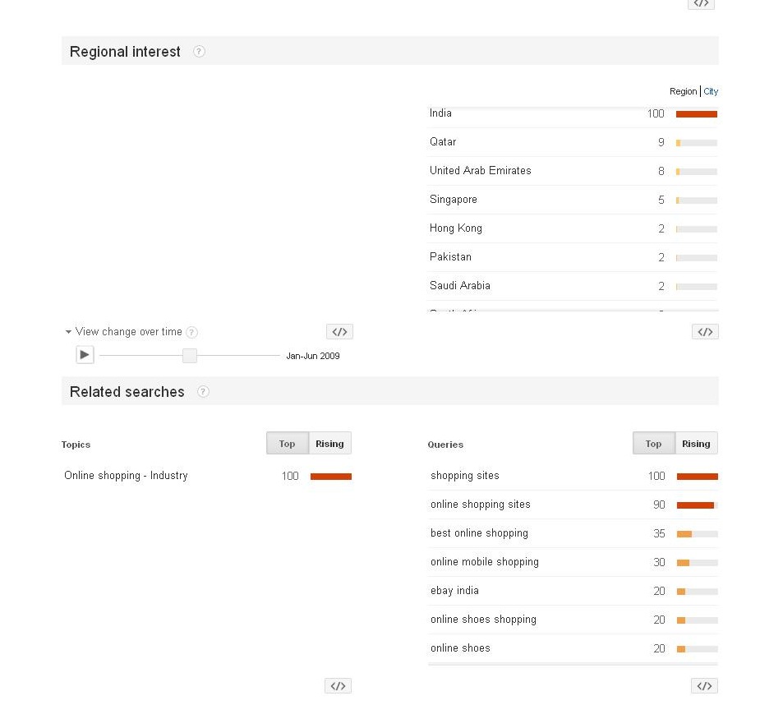This screenshot has height=719, width=760.
Task: Open help icon beside Related searches
Action: click(x=203, y=392)
